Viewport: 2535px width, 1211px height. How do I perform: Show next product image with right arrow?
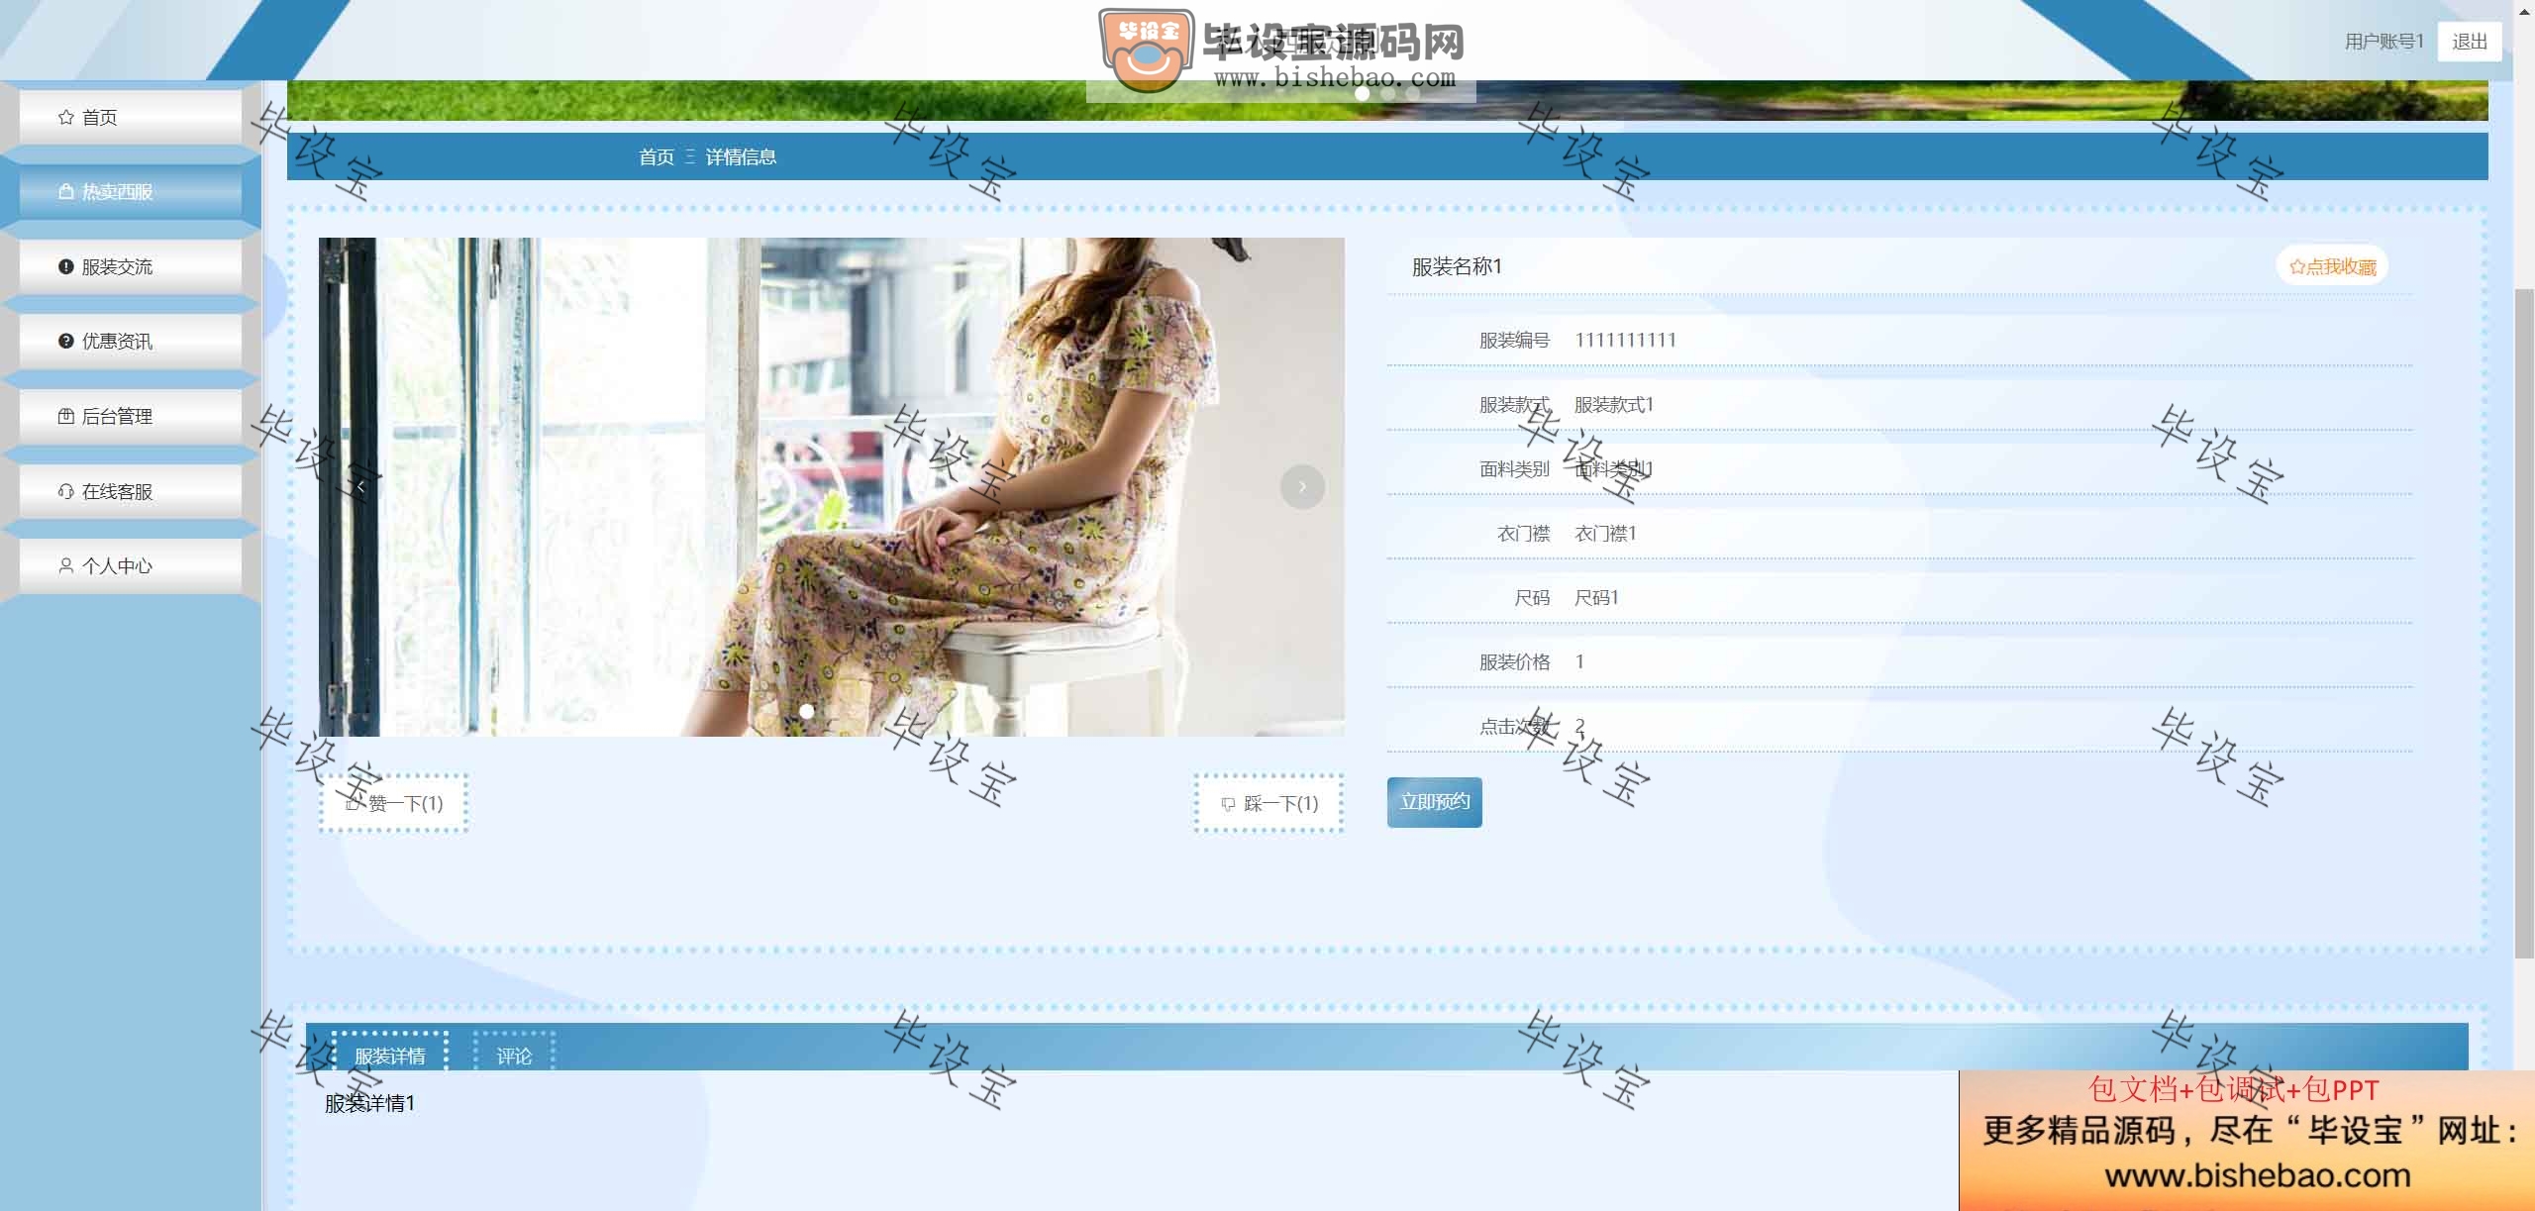click(1302, 486)
